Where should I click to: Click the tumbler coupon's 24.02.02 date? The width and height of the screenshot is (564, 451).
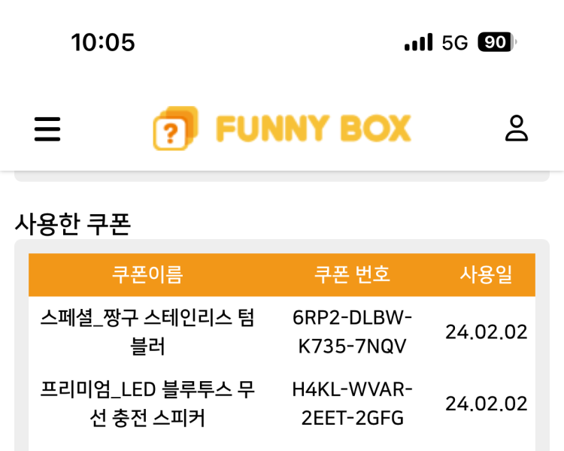[x=486, y=331]
